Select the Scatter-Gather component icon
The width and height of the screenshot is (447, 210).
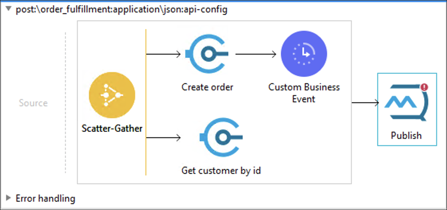pyautogui.click(x=112, y=95)
